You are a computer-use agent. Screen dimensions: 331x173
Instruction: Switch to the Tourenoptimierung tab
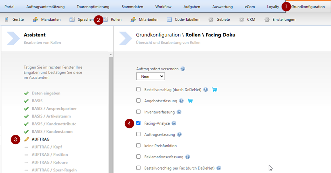click(x=93, y=7)
